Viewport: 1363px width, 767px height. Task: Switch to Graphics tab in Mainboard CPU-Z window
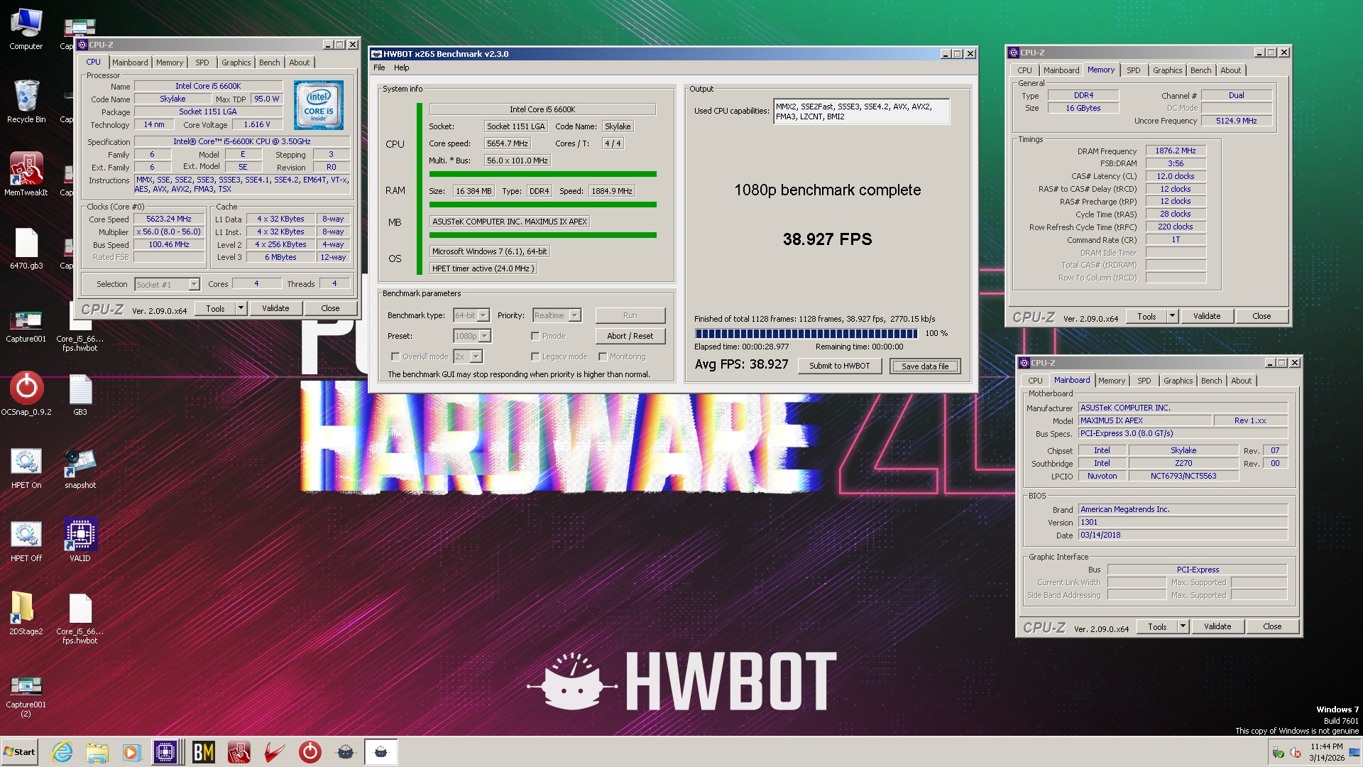pyautogui.click(x=1178, y=381)
